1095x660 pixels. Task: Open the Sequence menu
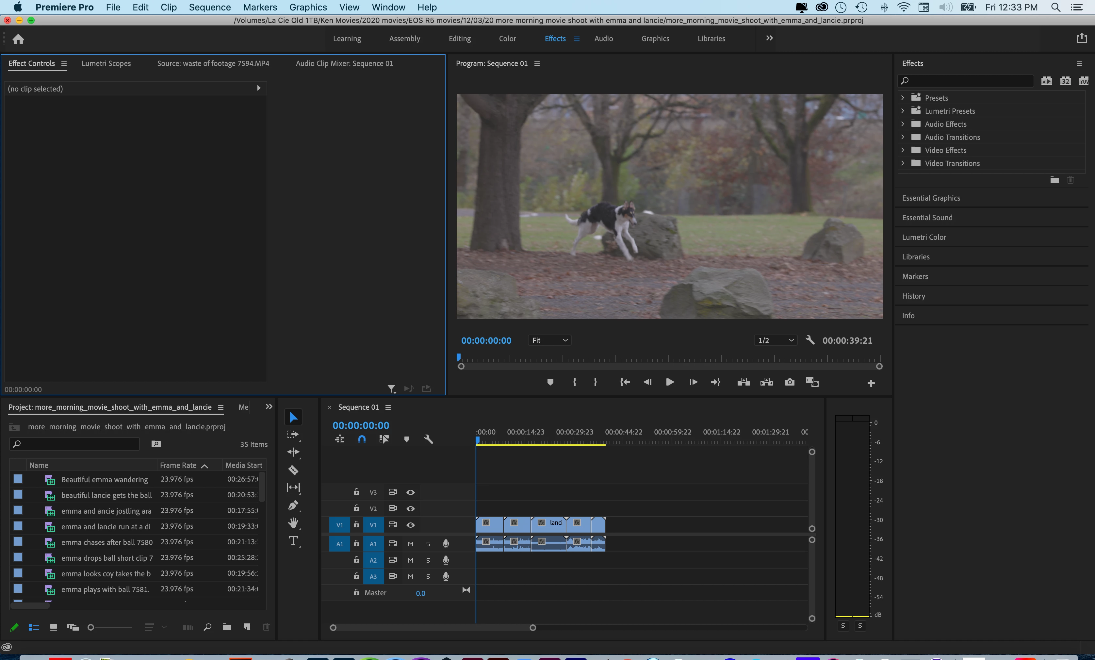(209, 7)
